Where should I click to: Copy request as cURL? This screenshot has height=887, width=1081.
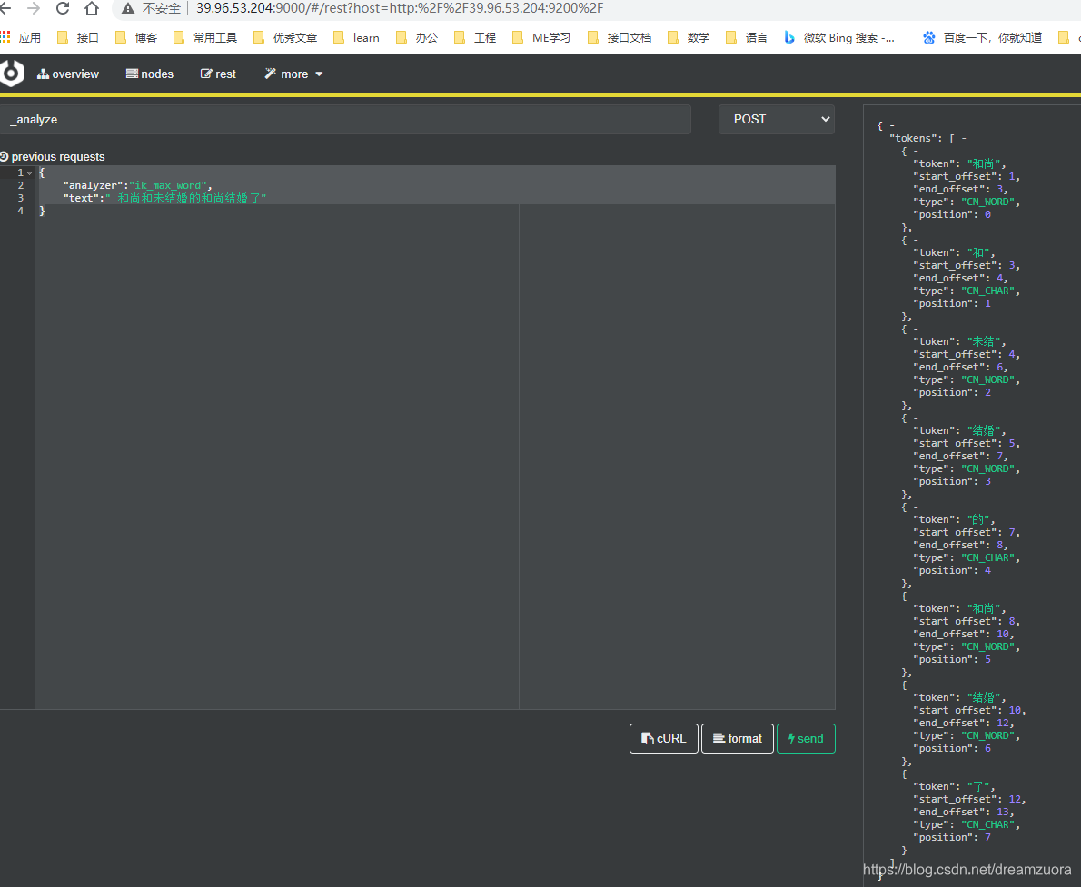pyautogui.click(x=664, y=738)
